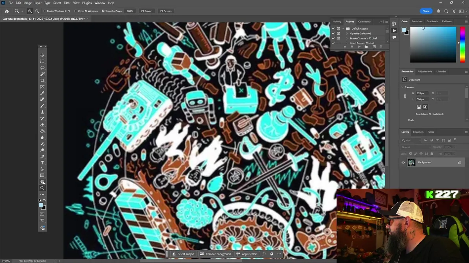Viewport: 469px width, 263px height.
Task: Hide the Background layer eye icon
Action: [403, 163]
